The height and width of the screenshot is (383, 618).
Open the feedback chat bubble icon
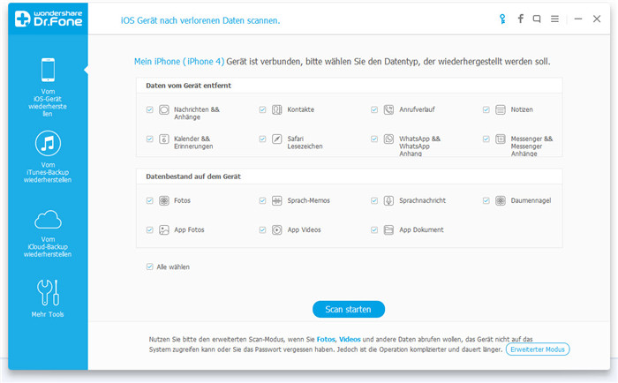point(537,19)
